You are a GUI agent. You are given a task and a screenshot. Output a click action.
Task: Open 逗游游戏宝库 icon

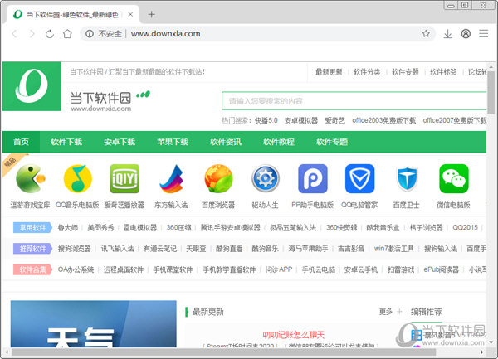click(31, 178)
